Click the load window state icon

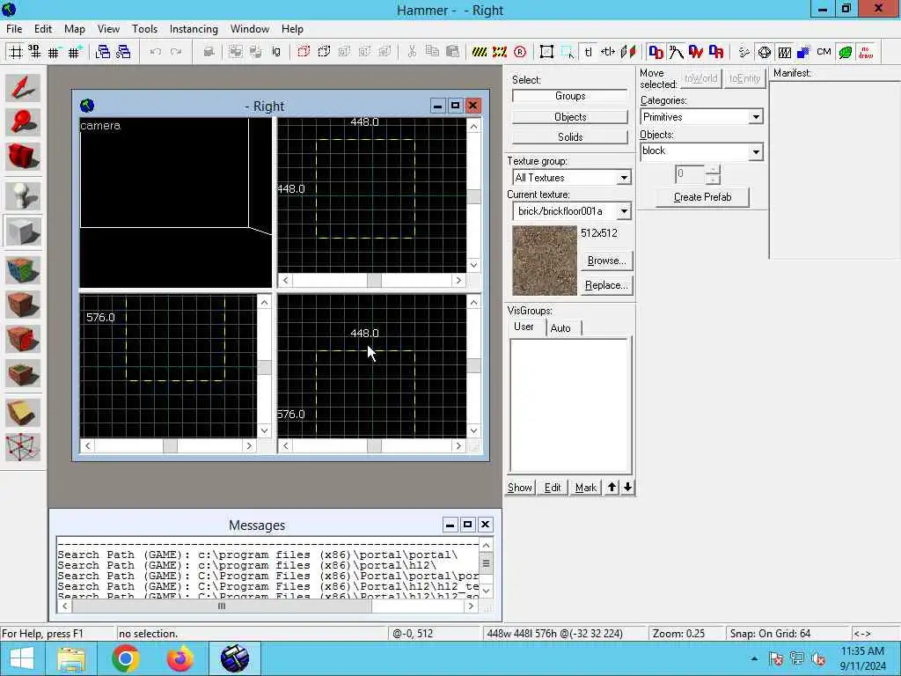point(103,52)
